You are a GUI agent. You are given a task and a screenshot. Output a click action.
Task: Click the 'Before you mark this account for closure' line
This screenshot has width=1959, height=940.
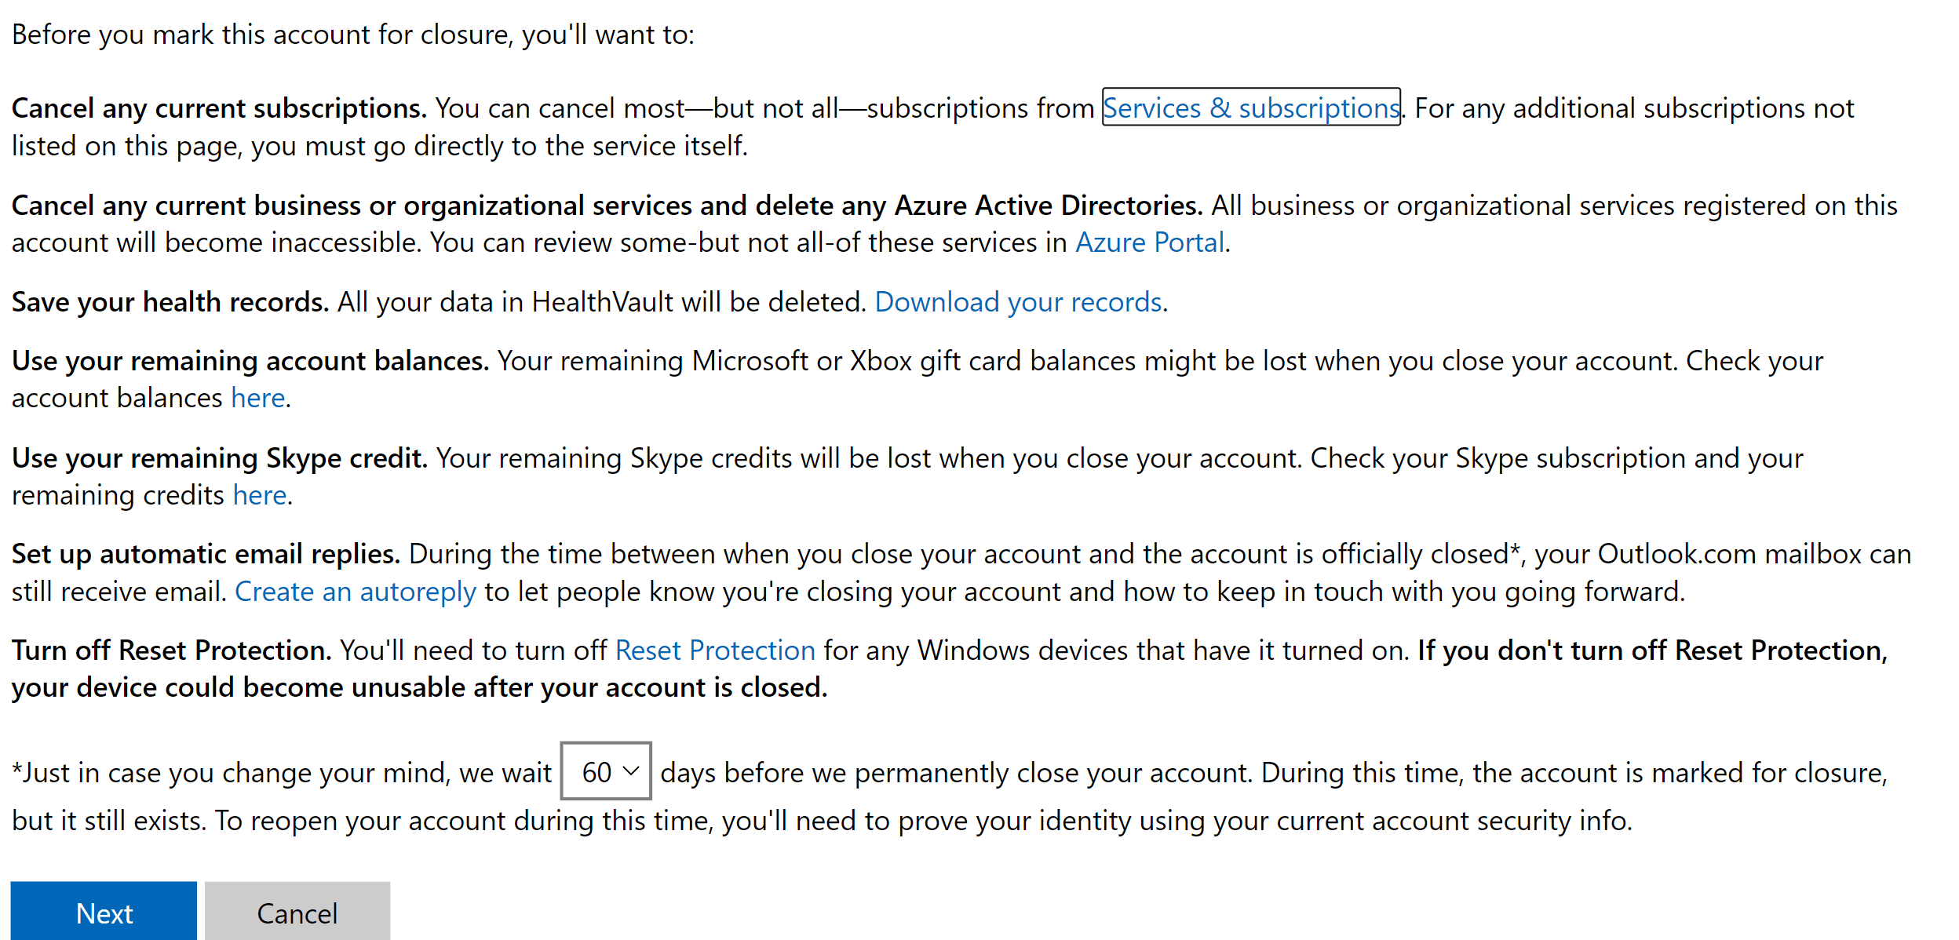click(x=353, y=35)
